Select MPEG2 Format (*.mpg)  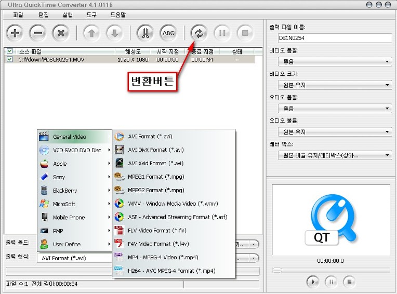[174, 190]
